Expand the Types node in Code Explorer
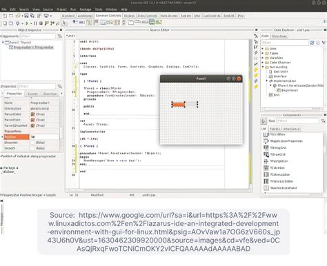This screenshot has width=327, height=266. pyautogui.click(x=263, y=53)
